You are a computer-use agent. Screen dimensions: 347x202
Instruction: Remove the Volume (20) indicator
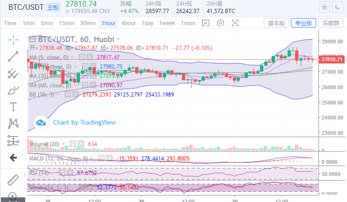click(81, 144)
